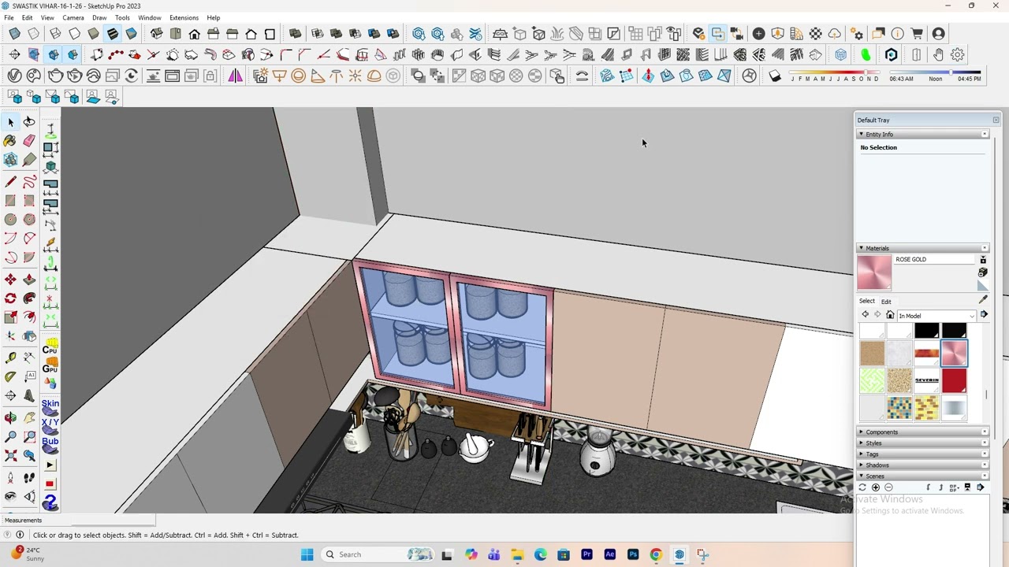Open the Camera menu

tap(73, 17)
